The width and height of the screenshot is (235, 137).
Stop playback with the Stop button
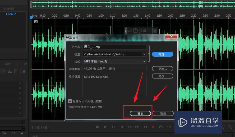pos(98,127)
